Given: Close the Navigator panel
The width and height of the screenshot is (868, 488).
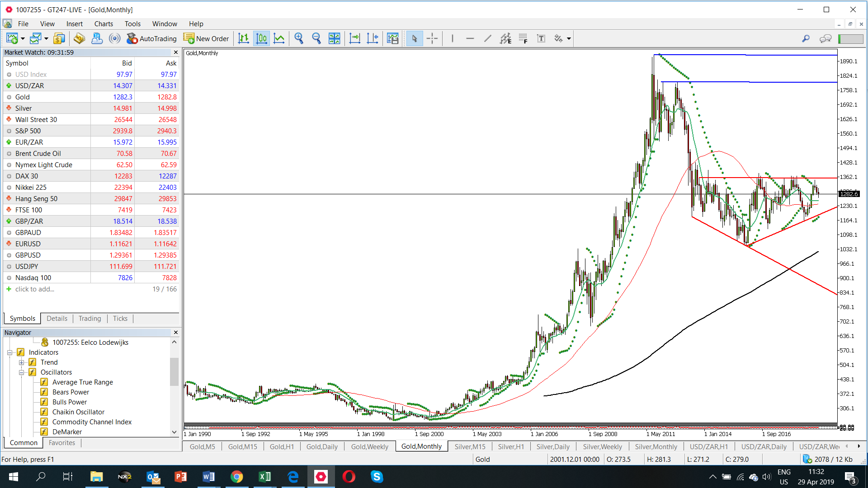Looking at the screenshot, I should click(176, 333).
